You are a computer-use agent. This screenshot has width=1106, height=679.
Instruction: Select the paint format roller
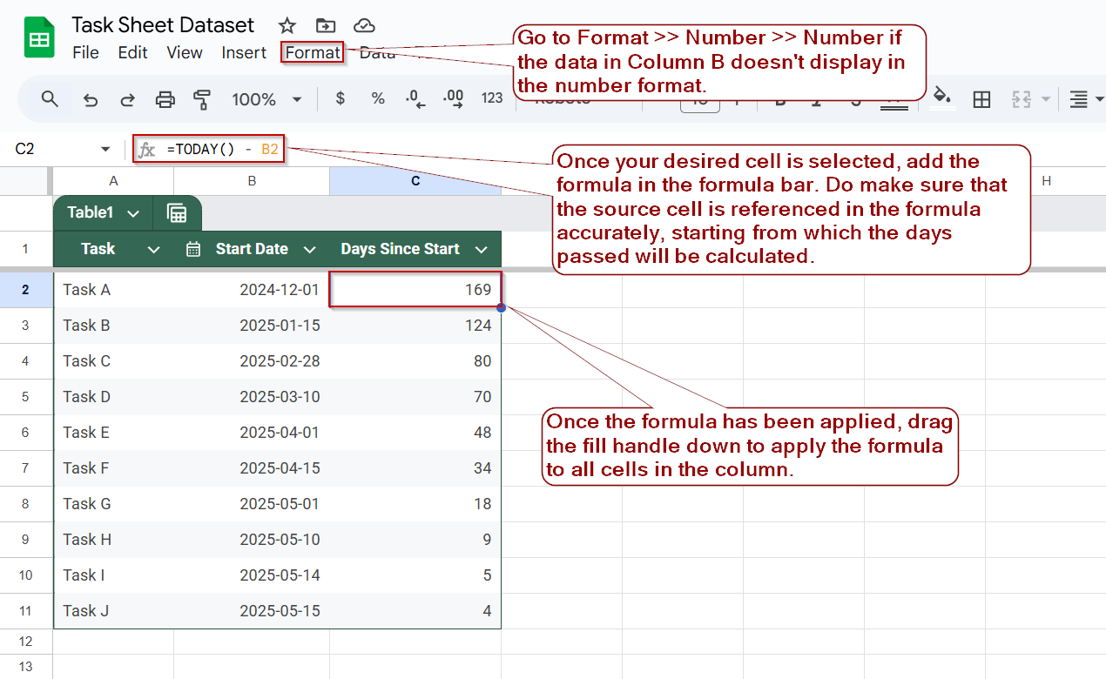202,99
